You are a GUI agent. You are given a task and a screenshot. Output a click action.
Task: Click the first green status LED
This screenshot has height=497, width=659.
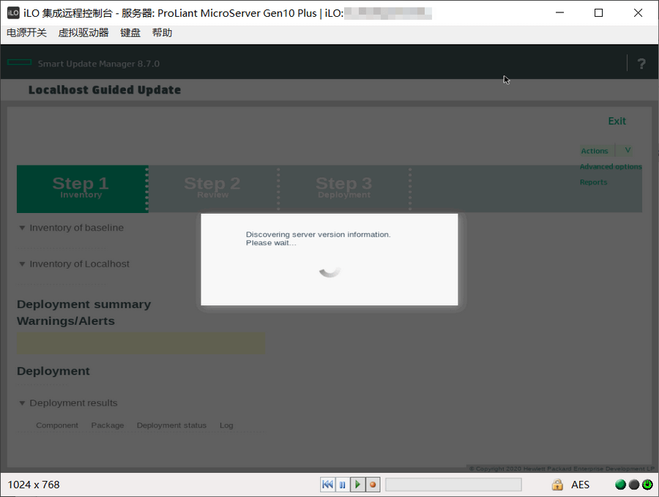pyautogui.click(x=620, y=485)
